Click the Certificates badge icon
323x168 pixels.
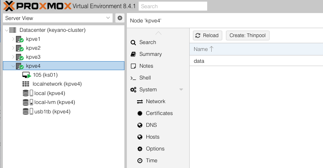[x=140, y=113]
